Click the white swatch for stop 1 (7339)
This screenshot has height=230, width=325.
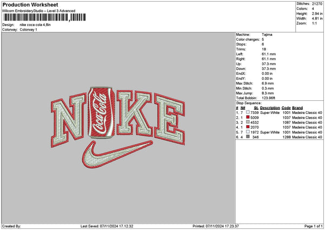(x=248, y=112)
